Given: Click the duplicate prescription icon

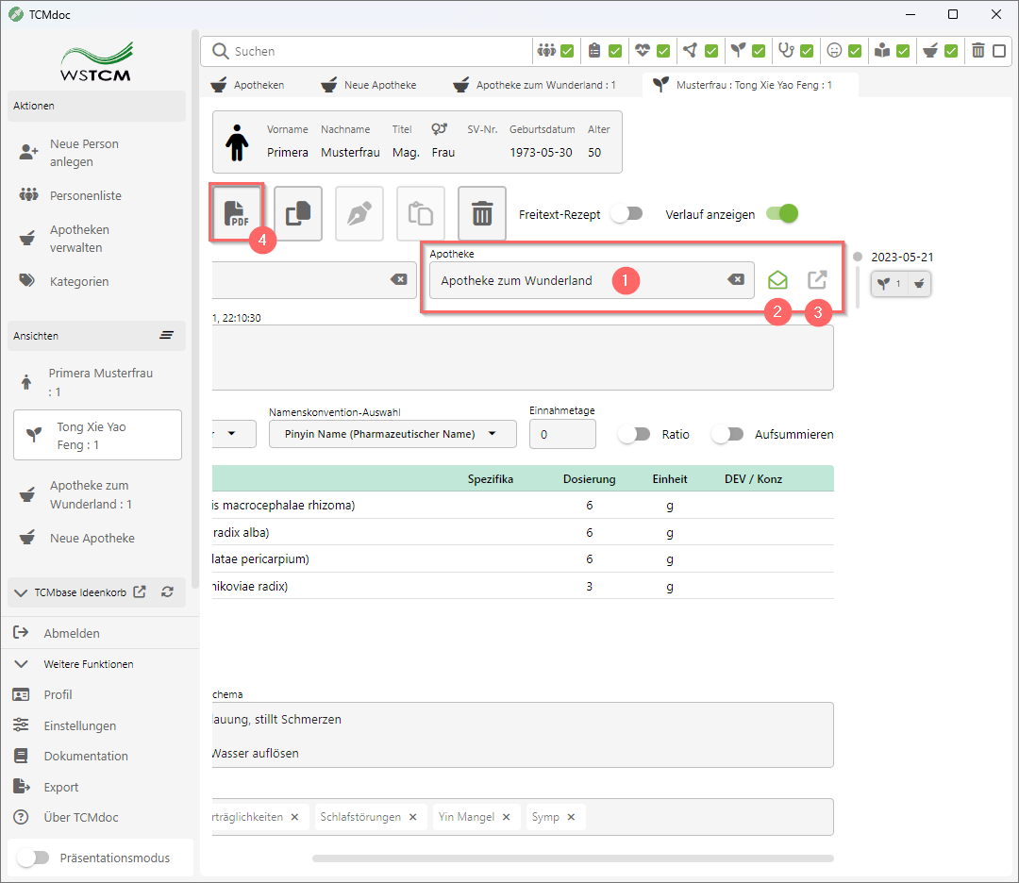Looking at the screenshot, I should click(298, 212).
